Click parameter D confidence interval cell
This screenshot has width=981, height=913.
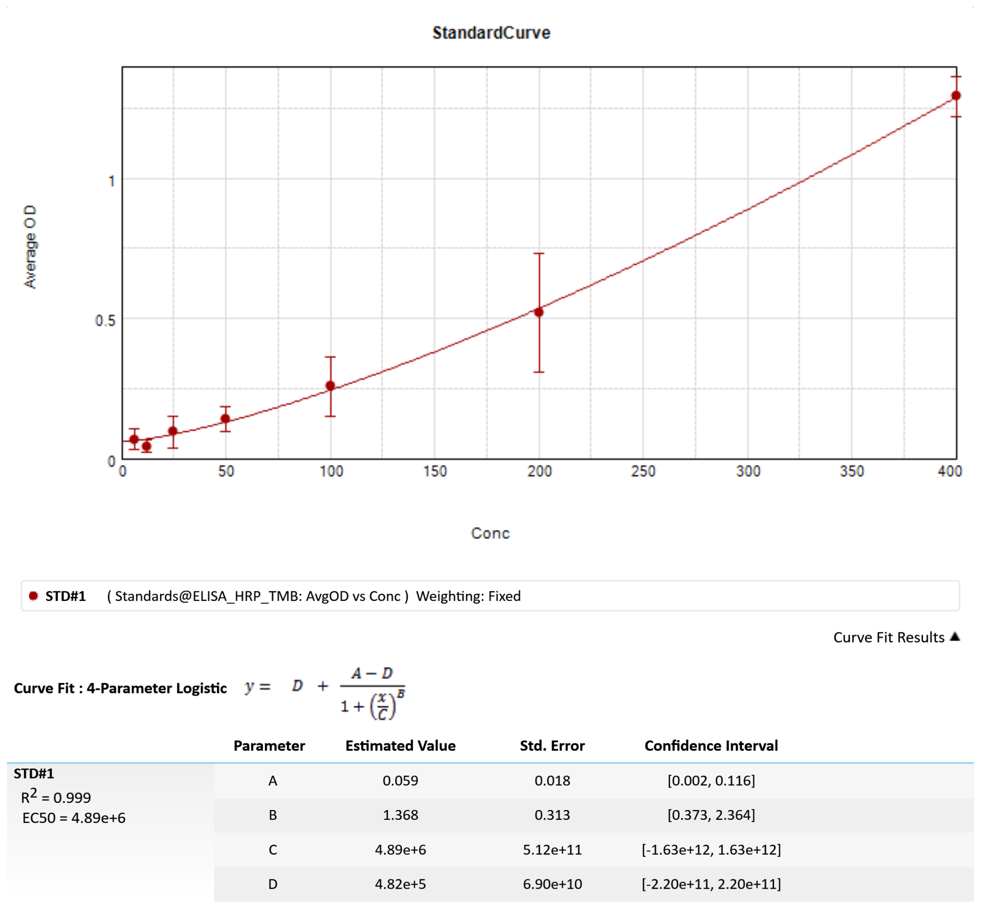click(711, 884)
